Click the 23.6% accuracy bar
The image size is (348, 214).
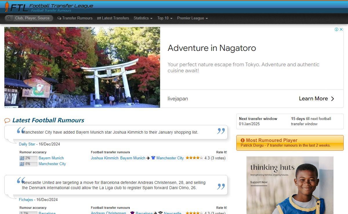[28, 164]
